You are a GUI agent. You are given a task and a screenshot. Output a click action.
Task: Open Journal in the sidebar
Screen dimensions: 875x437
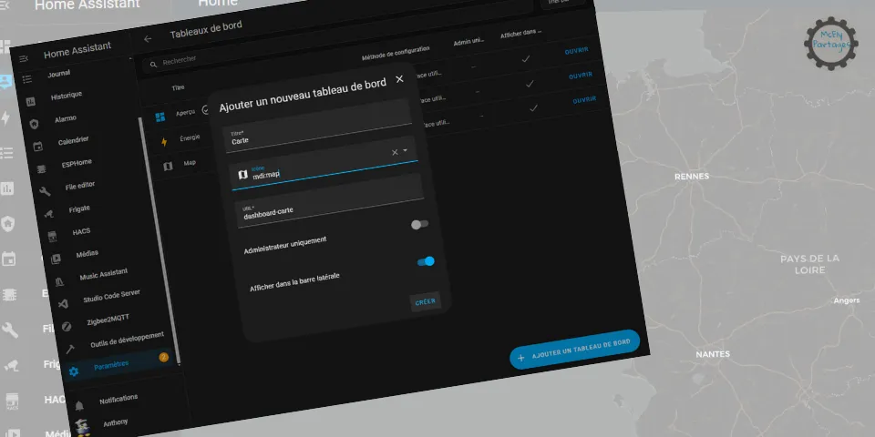point(58,74)
